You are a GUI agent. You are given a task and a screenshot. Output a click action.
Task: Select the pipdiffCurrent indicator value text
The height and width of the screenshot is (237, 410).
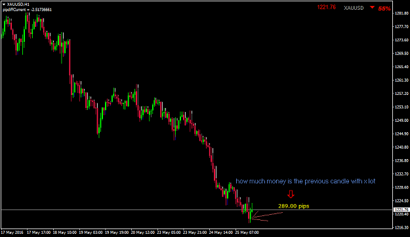[x=27, y=10]
